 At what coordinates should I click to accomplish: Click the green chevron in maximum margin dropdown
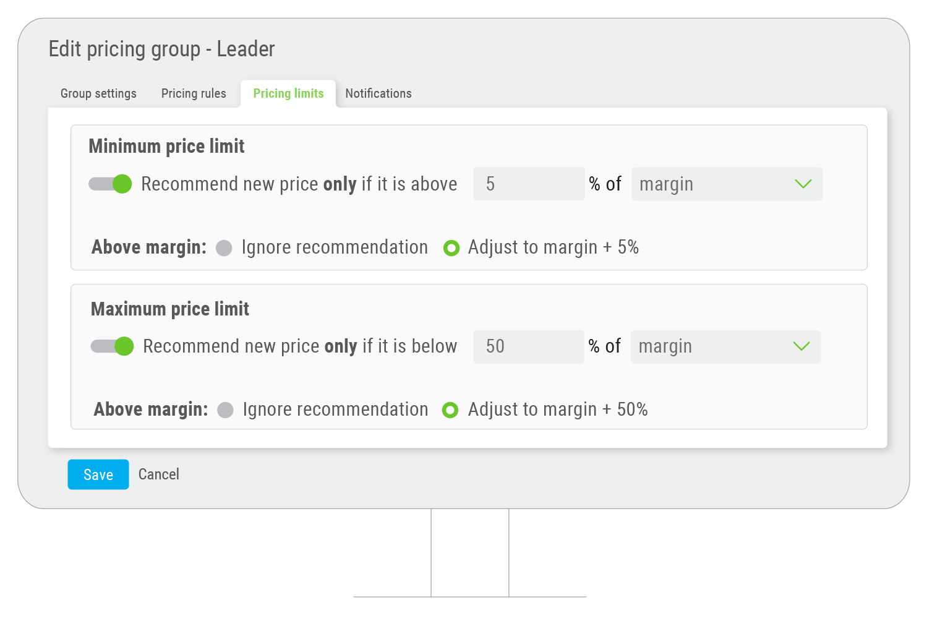click(801, 346)
